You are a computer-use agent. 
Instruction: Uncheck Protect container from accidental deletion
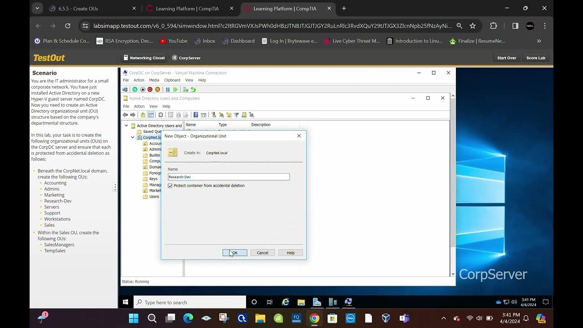[x=170, y=186]
